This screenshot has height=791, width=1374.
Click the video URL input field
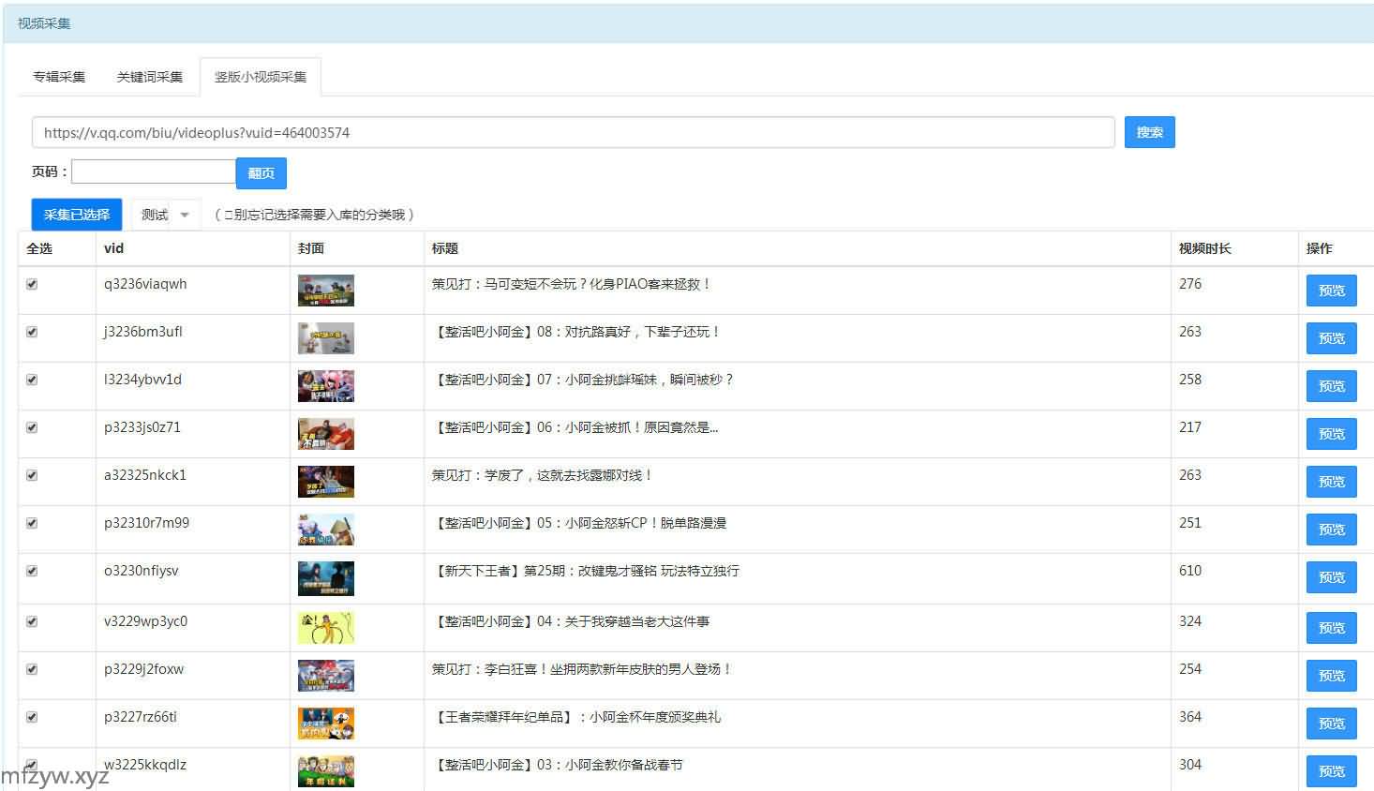572,132
